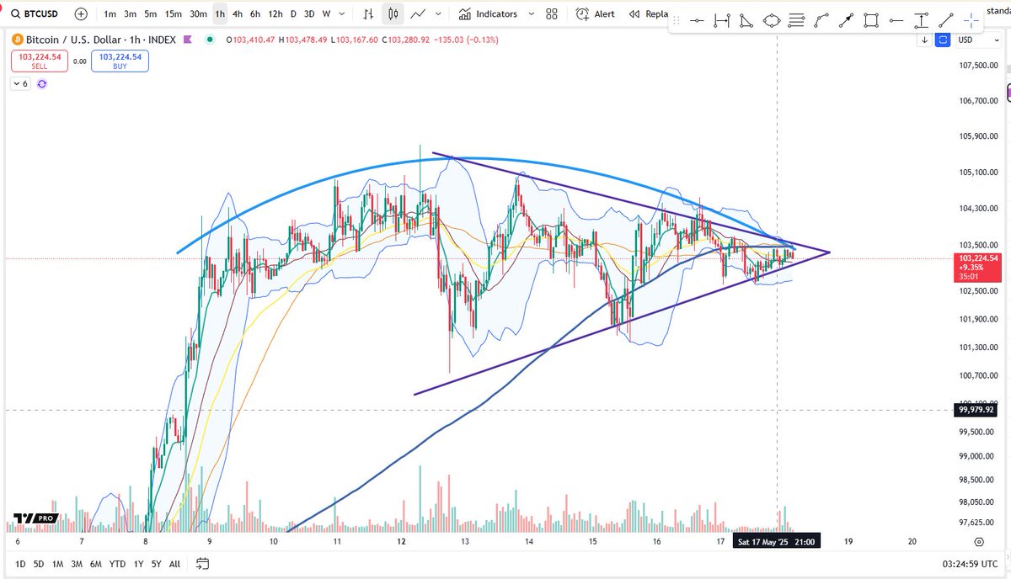1011x579 pixels.
Task: Click the purple refresh icon beside 6
Action: (42, 83)
